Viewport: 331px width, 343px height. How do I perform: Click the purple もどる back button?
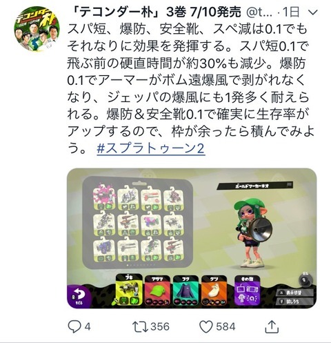(x=79, y=296)
